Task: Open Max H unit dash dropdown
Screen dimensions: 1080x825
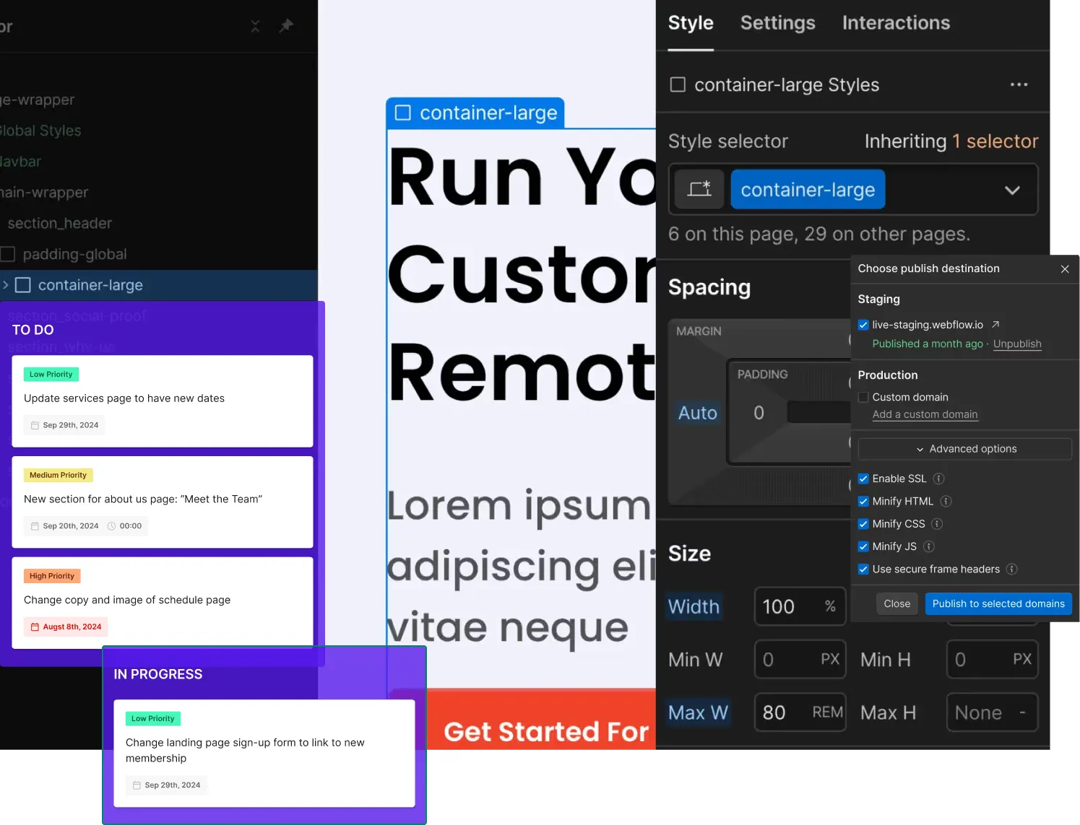Action: tap(1022, 712)
